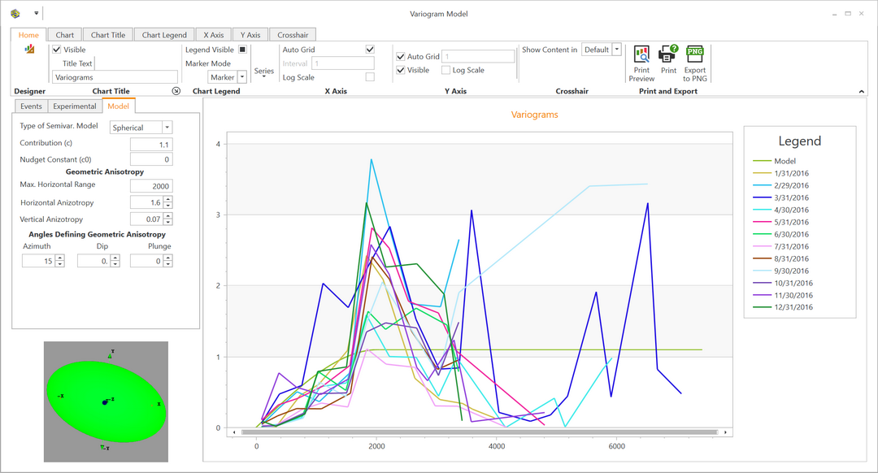Click the 12/31/2016 legend entry
The height and width of the screenshot is (473, 878).
(783, 306)
